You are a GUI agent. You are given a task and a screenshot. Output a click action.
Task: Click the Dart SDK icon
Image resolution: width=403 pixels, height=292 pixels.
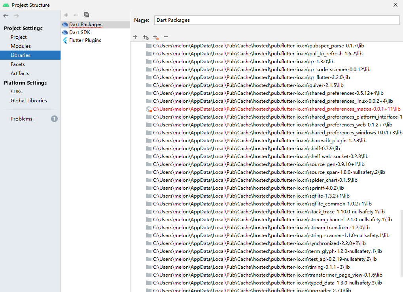click(65, 32)
